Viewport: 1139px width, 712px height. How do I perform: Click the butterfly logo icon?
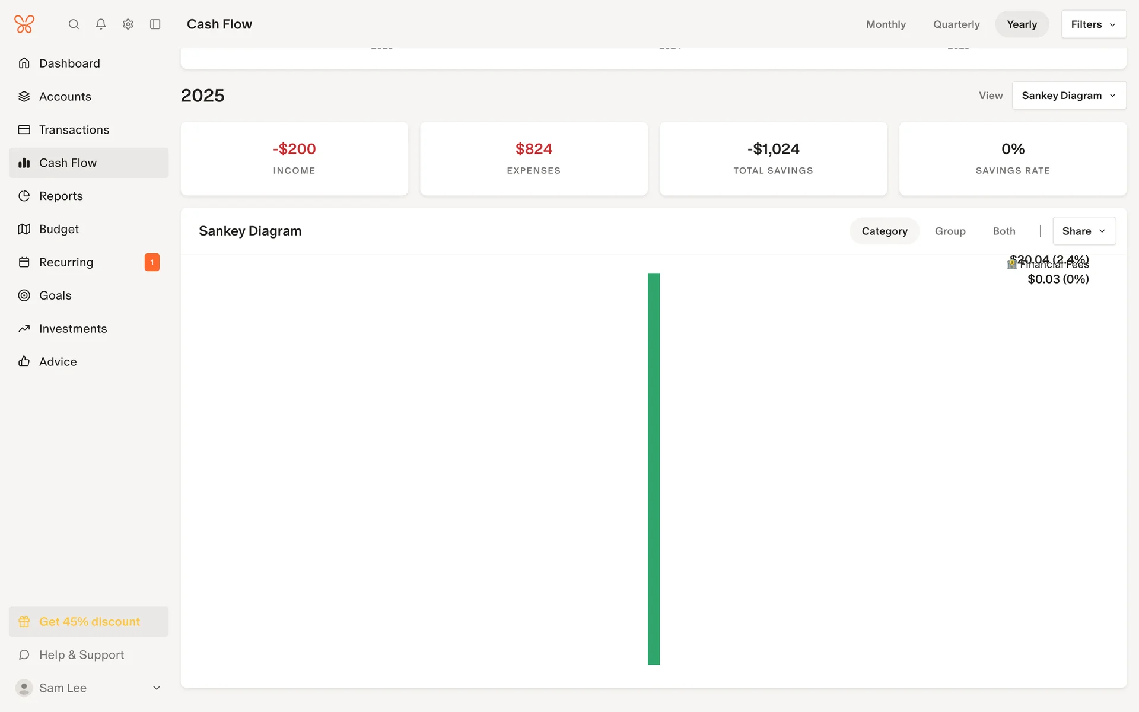pyautogui.click(x=24, y=24)
